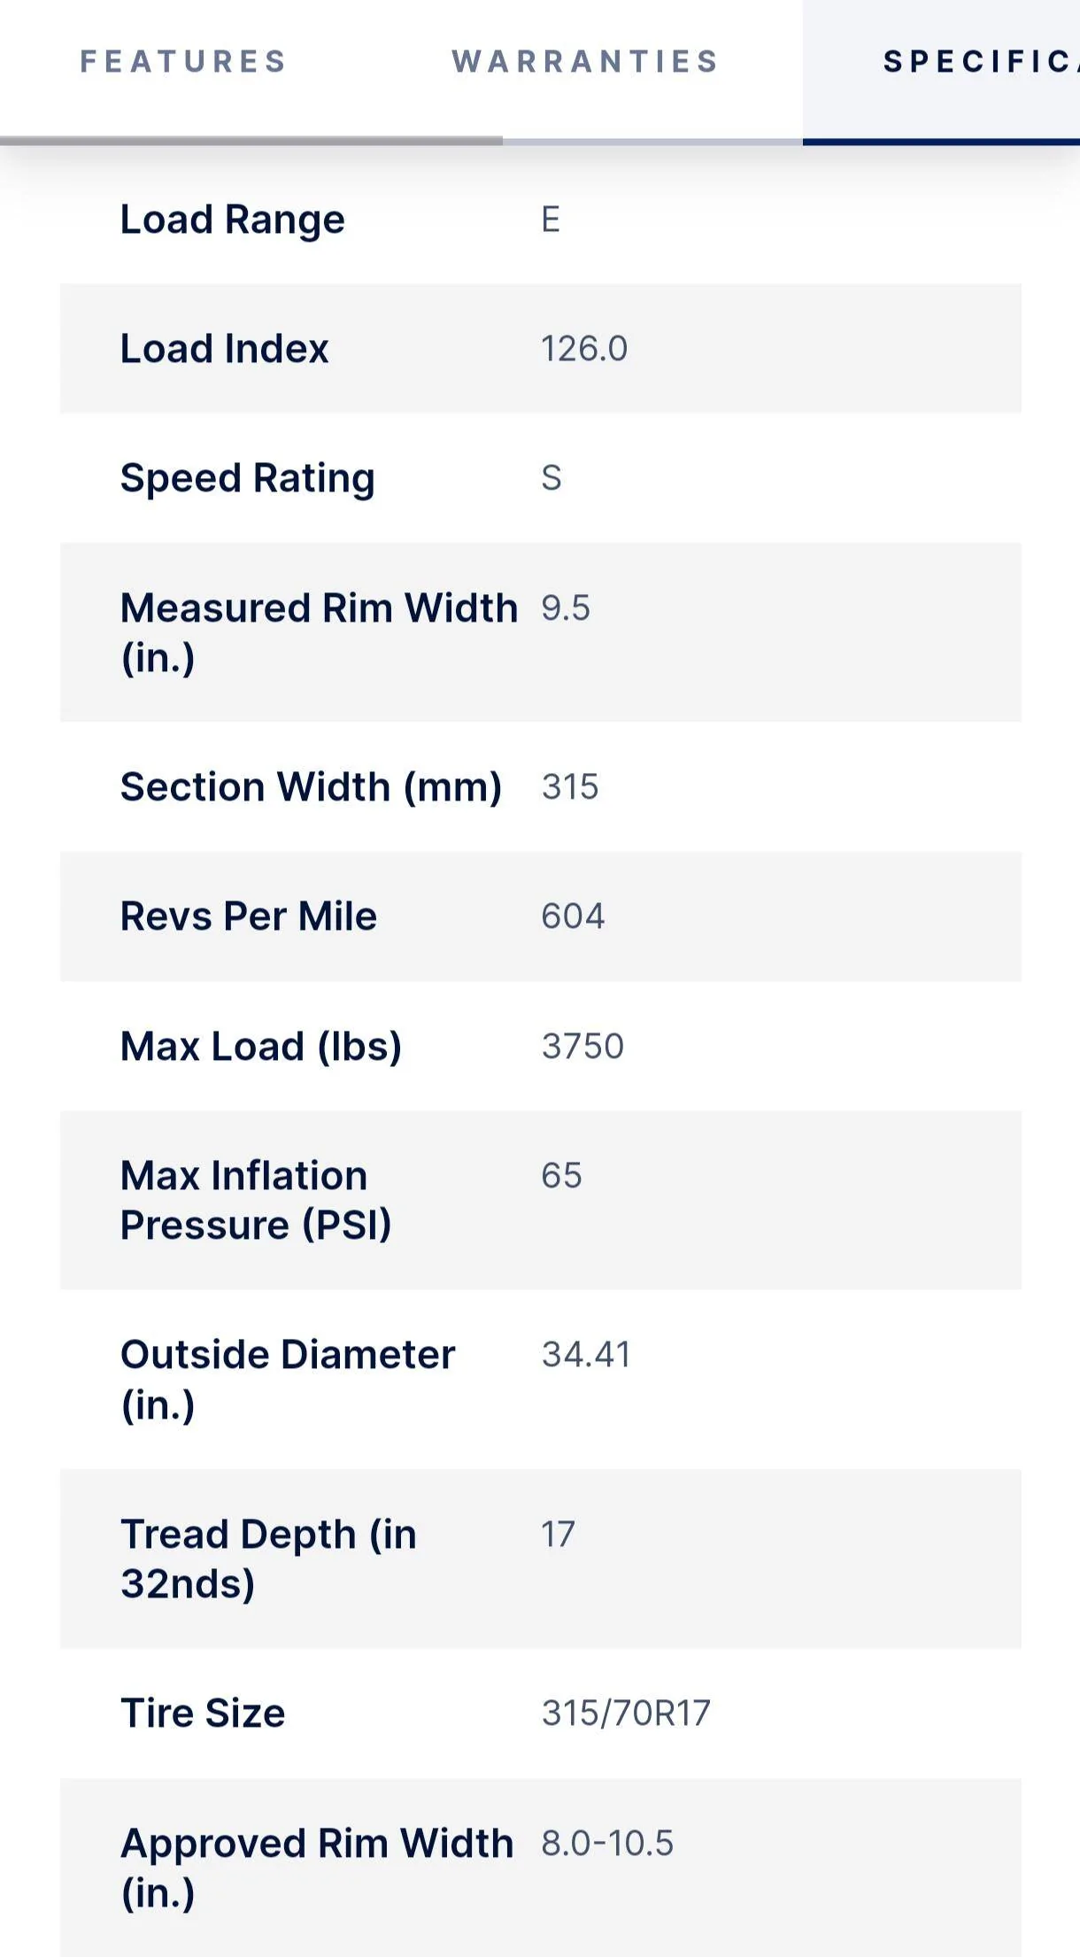1080x1957 pixels.
Task: Click the Section Width (mm) label
Action: [x=311, y=787]
